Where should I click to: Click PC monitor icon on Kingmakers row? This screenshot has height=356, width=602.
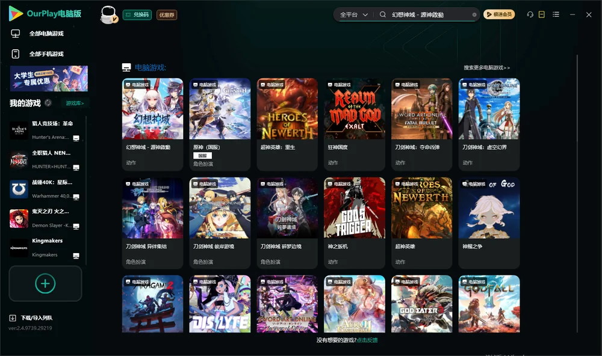(76, 256)
